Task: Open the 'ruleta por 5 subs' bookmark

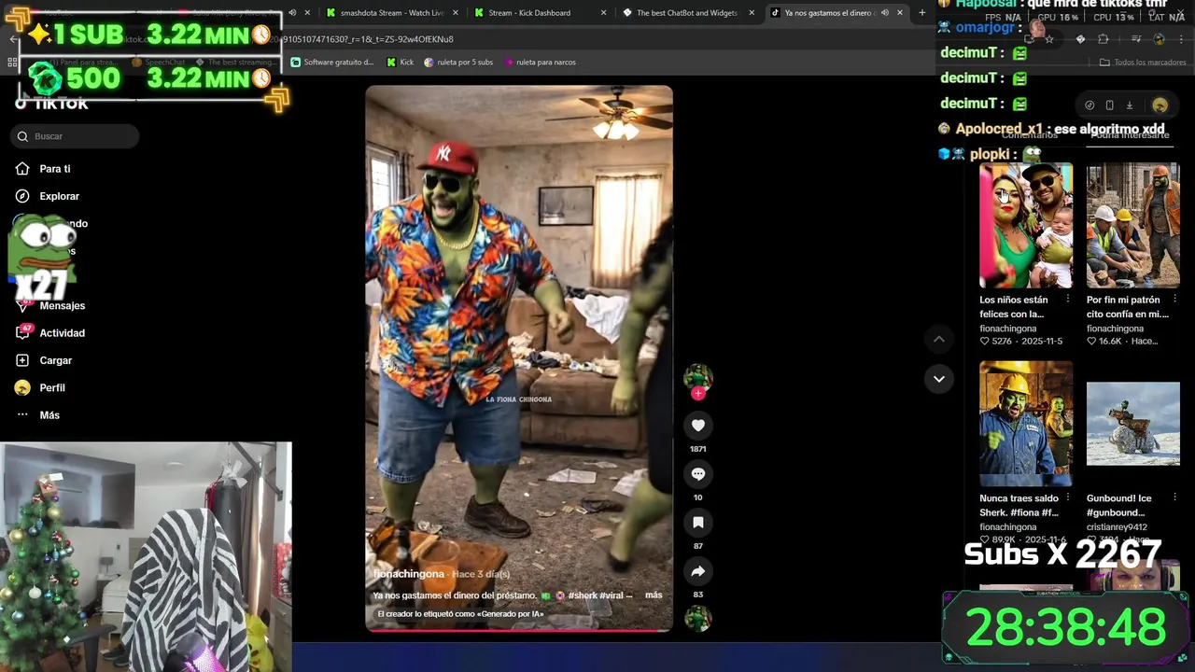Action: click(458, 63)
